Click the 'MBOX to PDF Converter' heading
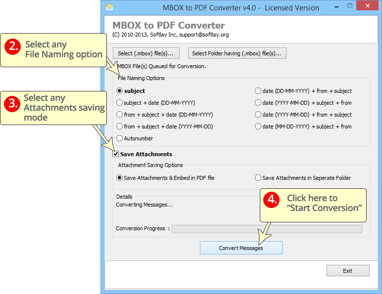 point(169,25)
